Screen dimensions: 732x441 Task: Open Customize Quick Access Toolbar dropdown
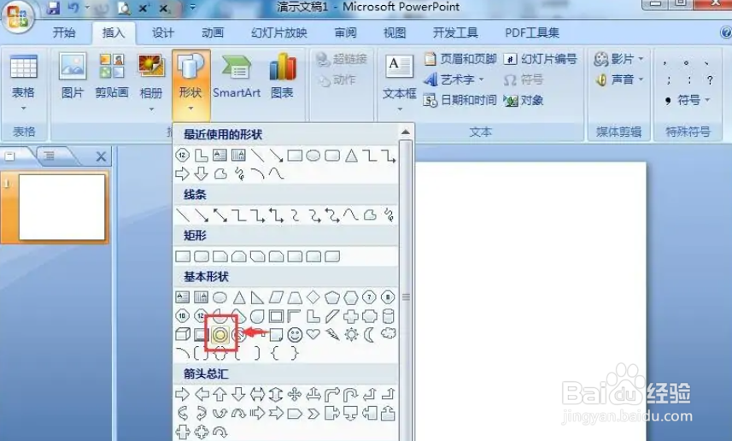pos(193,7)
